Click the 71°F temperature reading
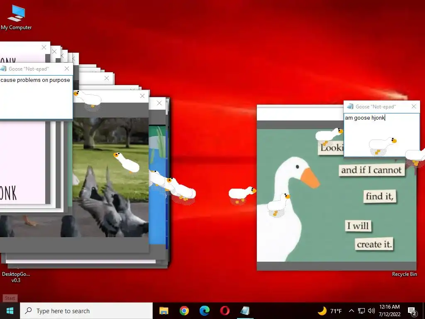 coord(336,311)
